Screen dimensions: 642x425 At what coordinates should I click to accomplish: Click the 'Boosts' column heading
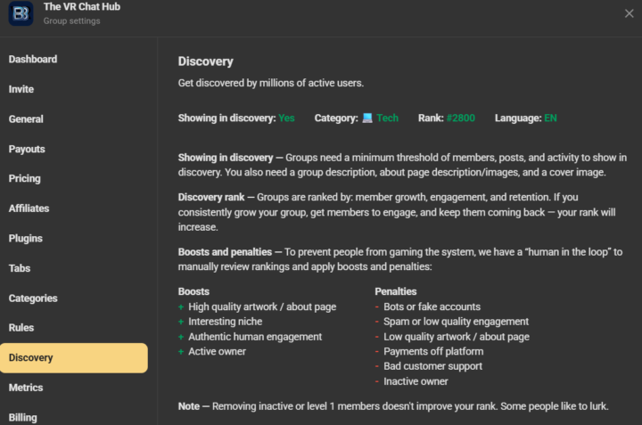[193, 291]
